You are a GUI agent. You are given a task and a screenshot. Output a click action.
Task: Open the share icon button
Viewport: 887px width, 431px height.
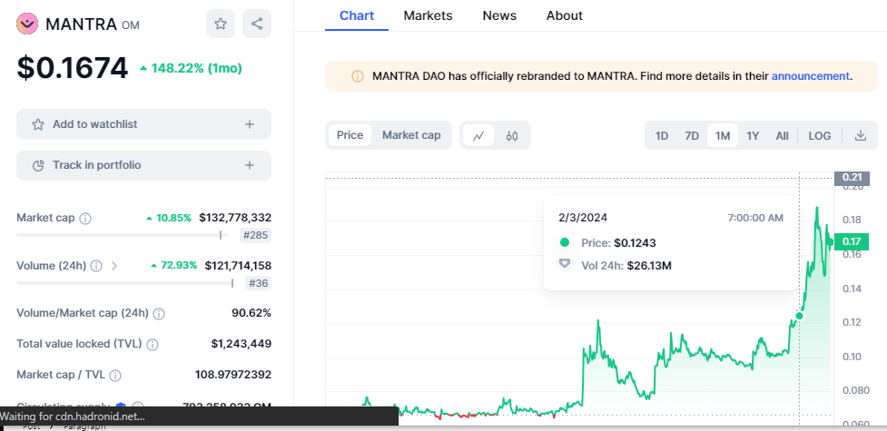point(257,24)
